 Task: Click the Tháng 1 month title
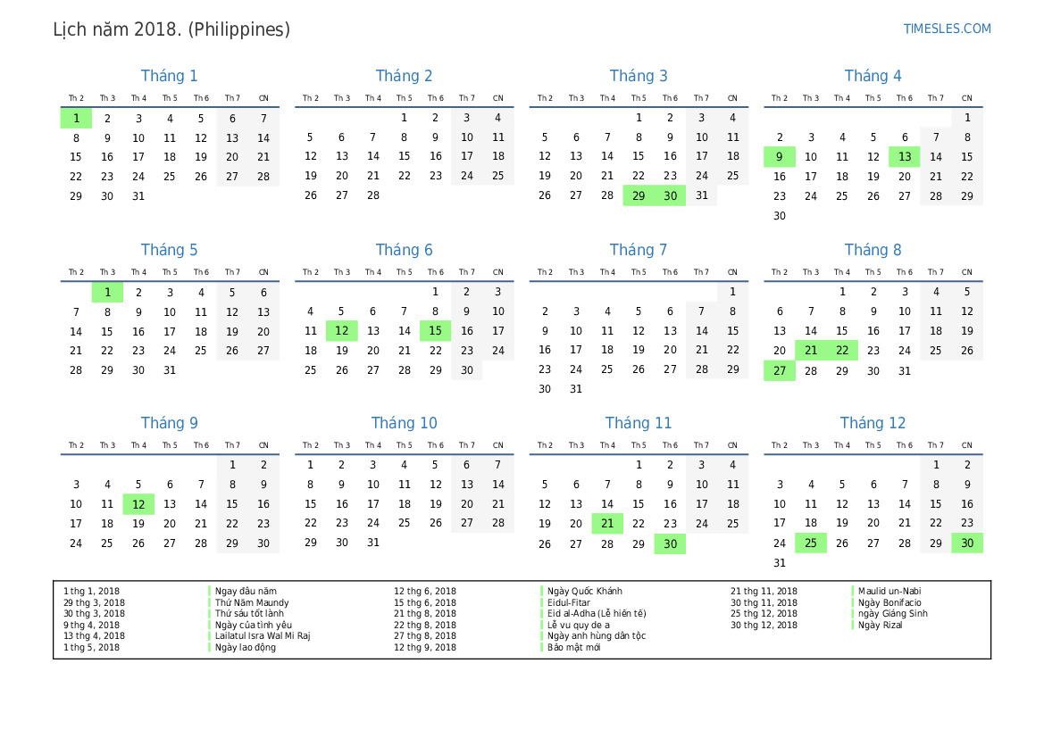(170, 76)
